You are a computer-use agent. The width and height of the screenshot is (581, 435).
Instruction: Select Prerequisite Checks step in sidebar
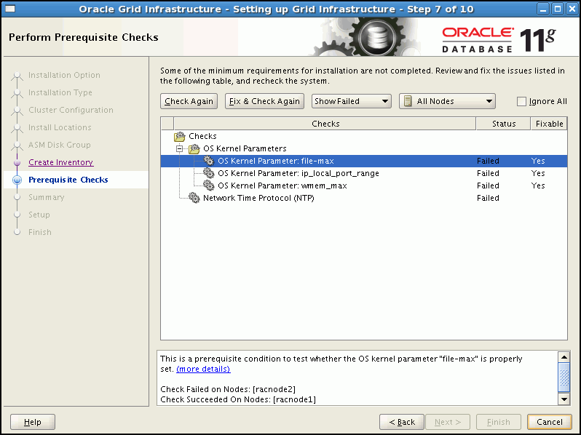(x=68, y=180)
